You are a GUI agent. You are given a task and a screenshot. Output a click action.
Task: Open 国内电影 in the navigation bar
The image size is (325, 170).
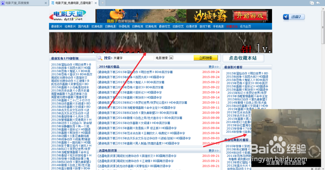tap(84, 27)
